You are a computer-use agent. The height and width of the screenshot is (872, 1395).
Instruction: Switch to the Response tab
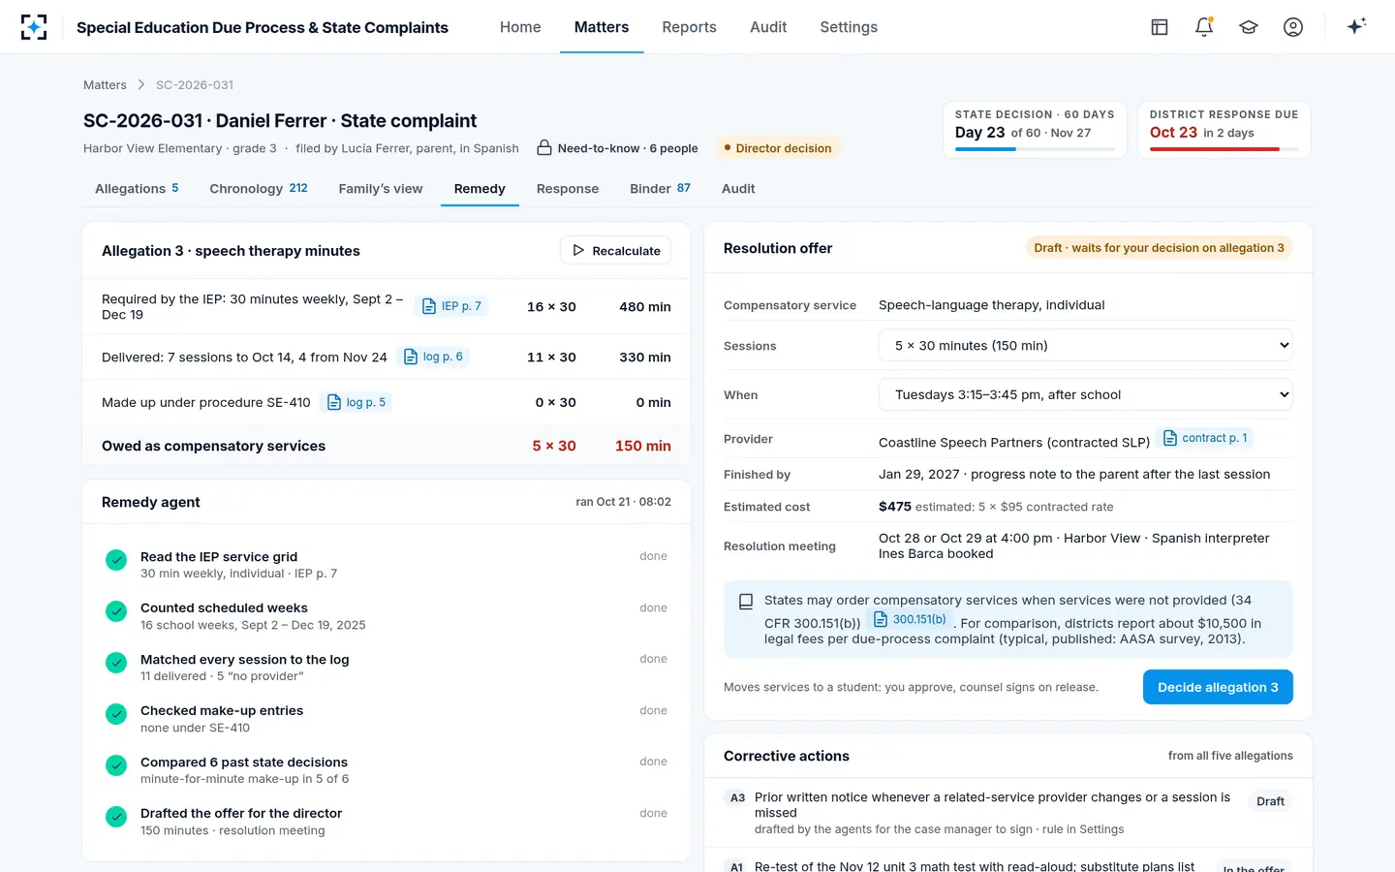pyautogui.click(x=568, y=189)
